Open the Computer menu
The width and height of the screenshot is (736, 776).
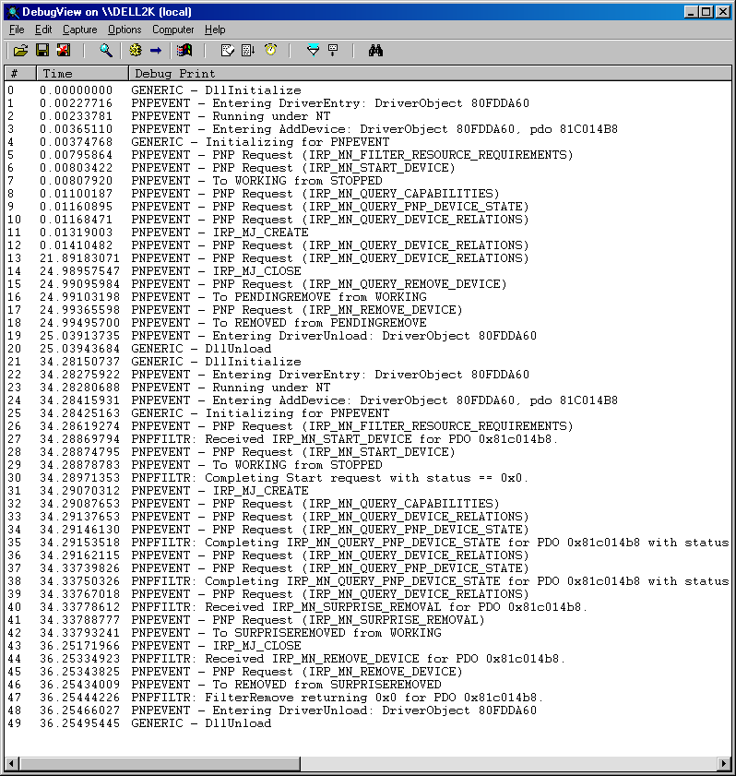172,30
